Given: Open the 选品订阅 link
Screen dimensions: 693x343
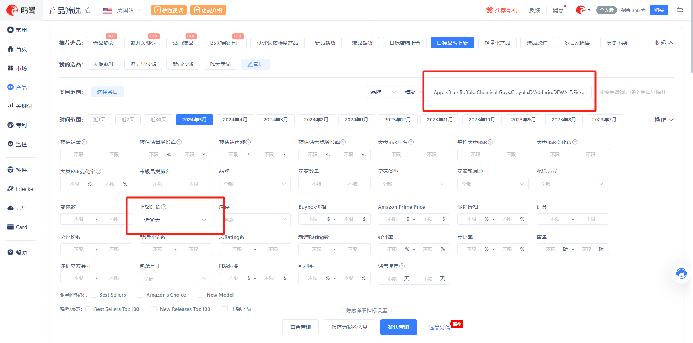Looking at the screenshot, I should [439, 328].
